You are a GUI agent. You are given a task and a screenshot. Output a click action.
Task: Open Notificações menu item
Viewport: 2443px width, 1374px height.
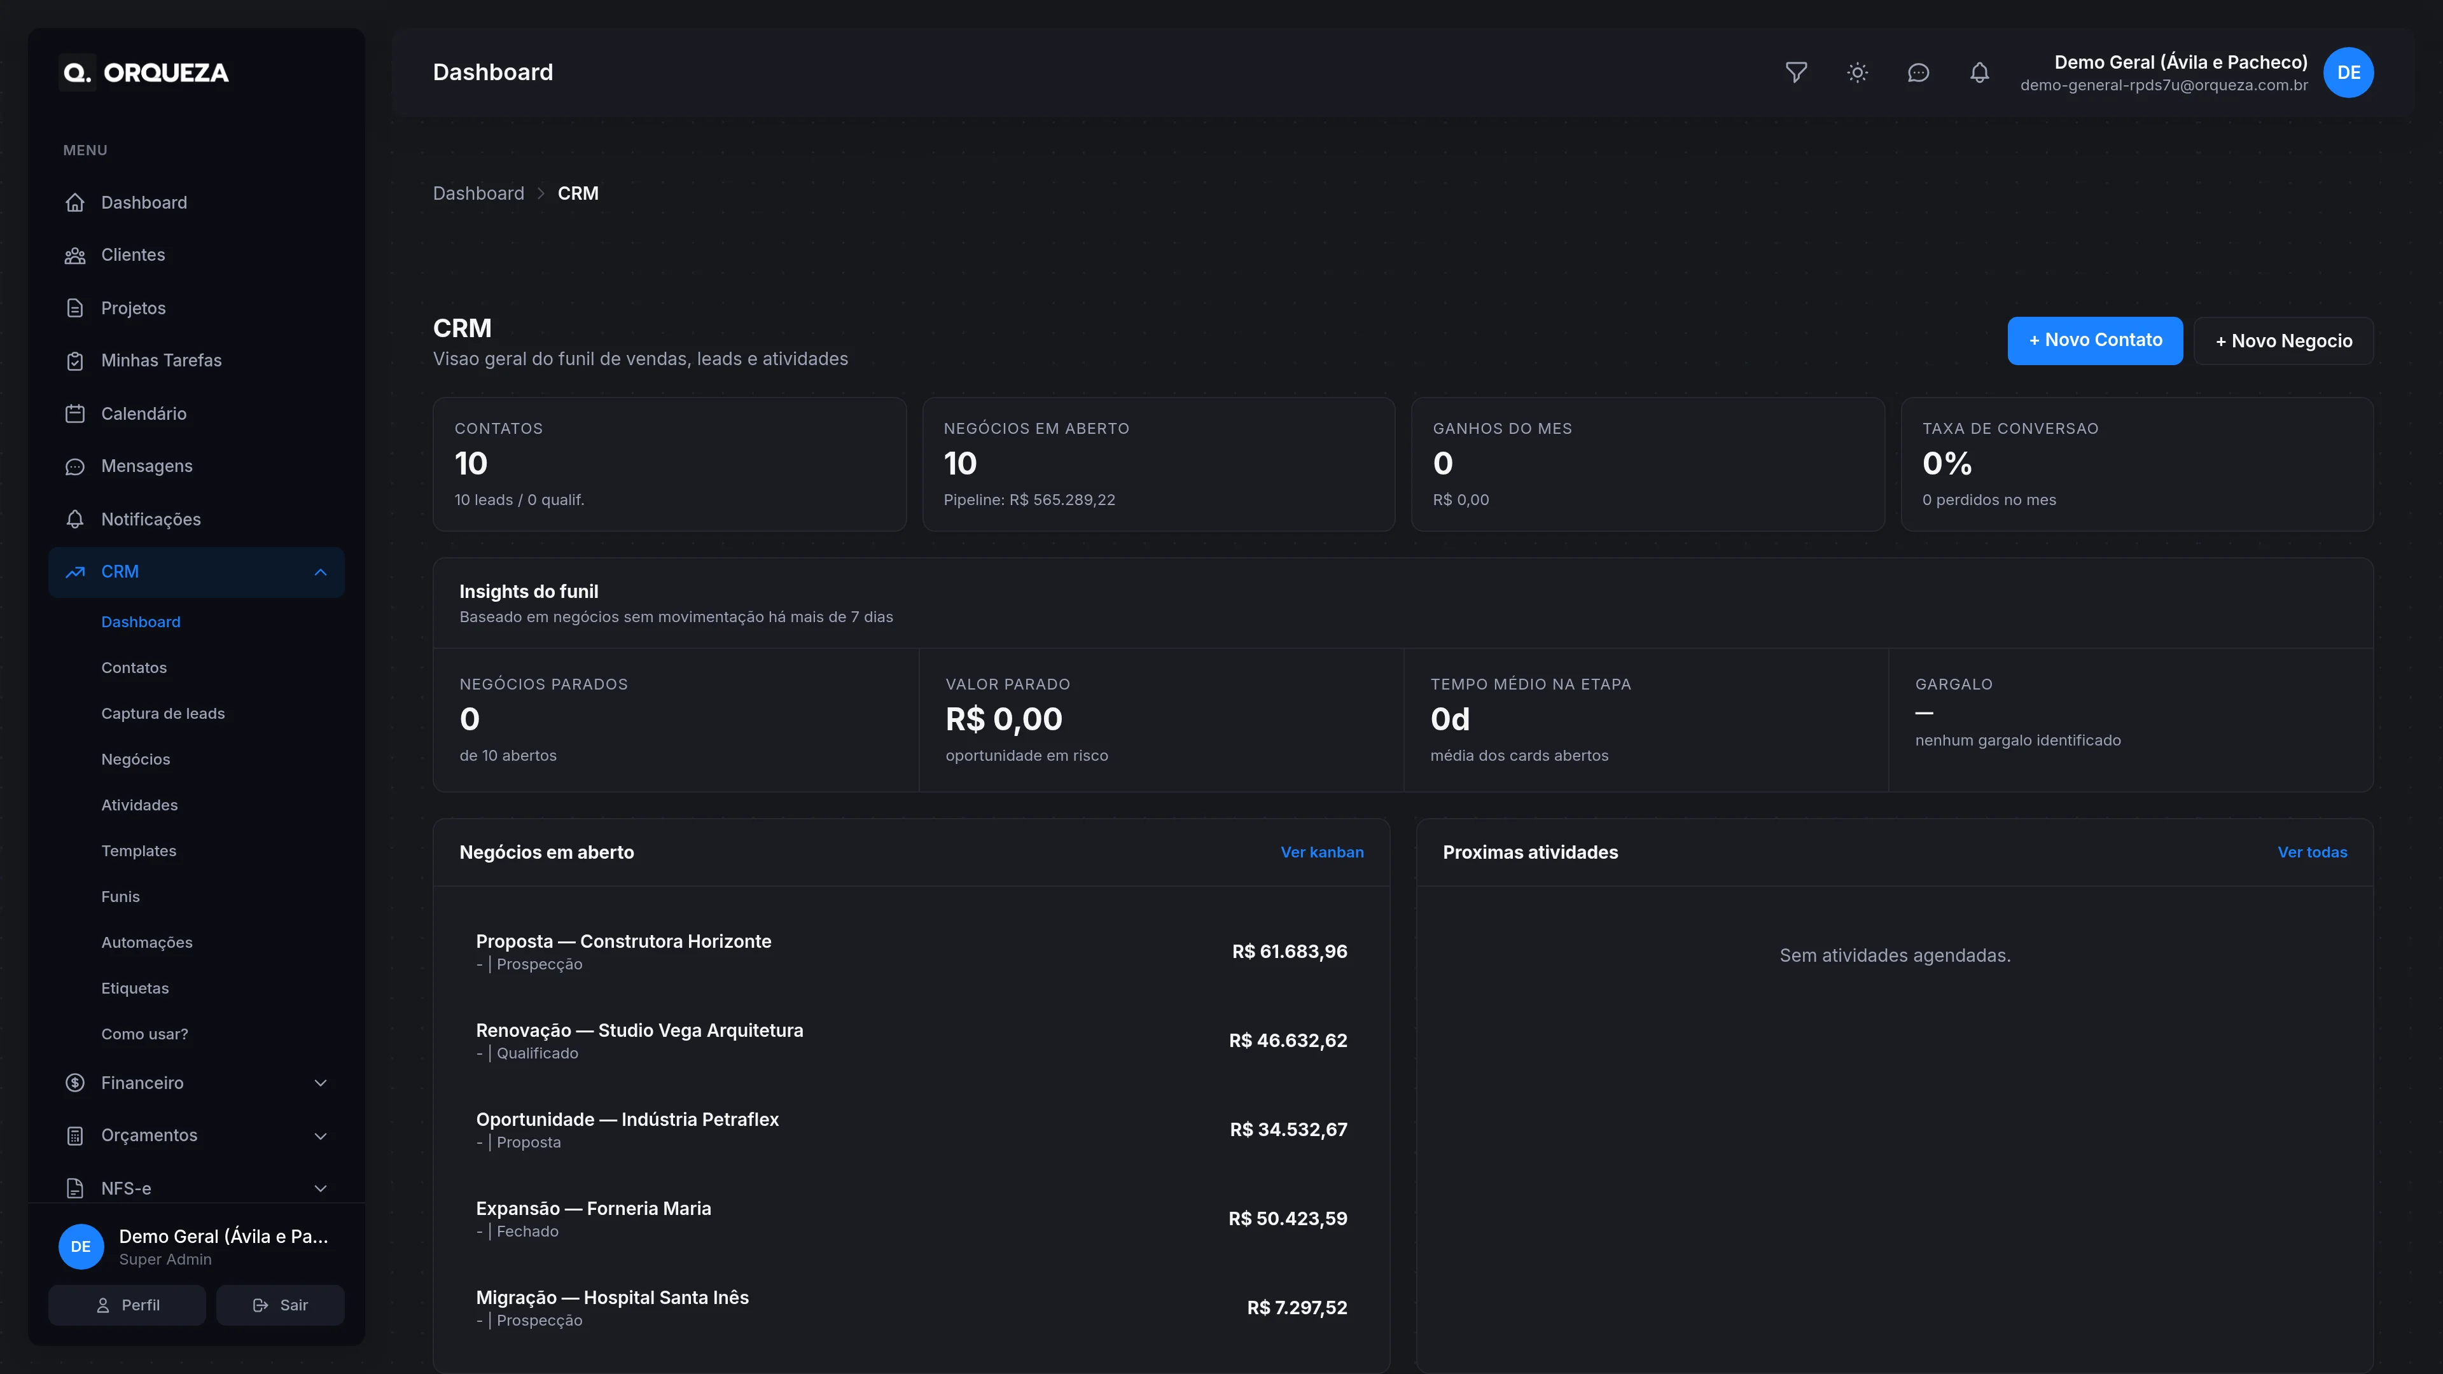[197, 518]
